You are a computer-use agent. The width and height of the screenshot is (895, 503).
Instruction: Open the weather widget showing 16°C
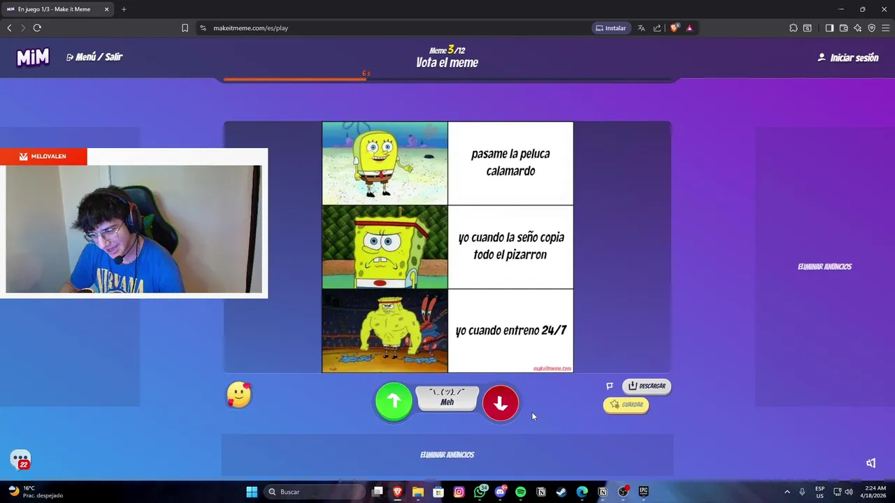(x=35, y=492)
